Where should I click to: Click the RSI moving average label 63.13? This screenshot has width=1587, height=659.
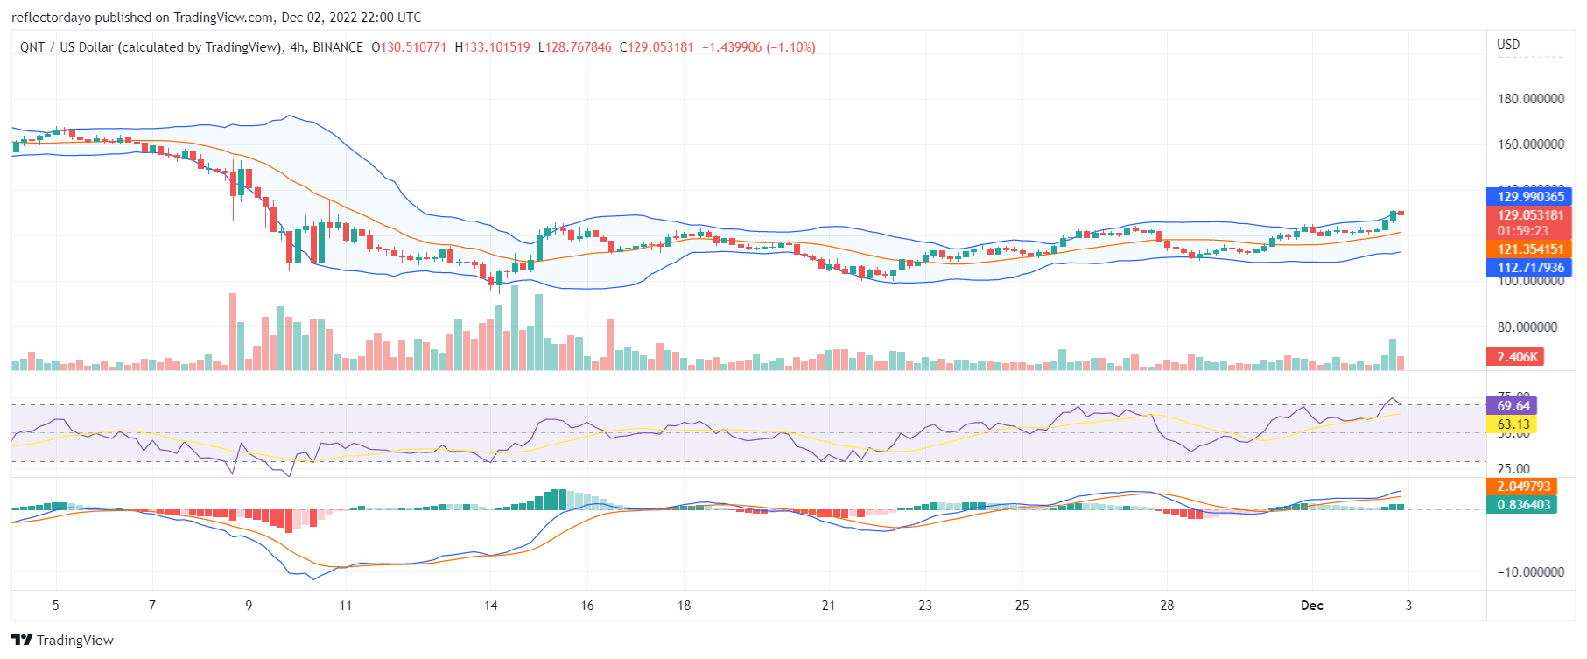pos(1512,424)
